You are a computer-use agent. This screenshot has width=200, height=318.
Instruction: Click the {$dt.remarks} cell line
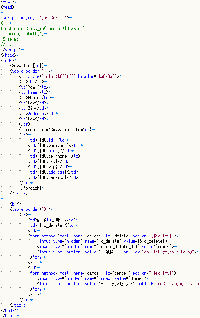(x=53, y=177)
